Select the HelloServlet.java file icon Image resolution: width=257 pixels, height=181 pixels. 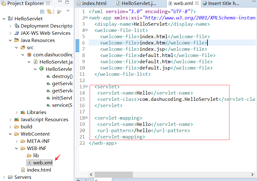[35, 62]
